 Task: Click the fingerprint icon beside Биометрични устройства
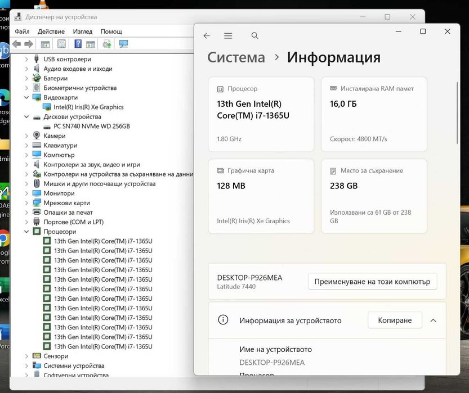(x=37, y=88)
